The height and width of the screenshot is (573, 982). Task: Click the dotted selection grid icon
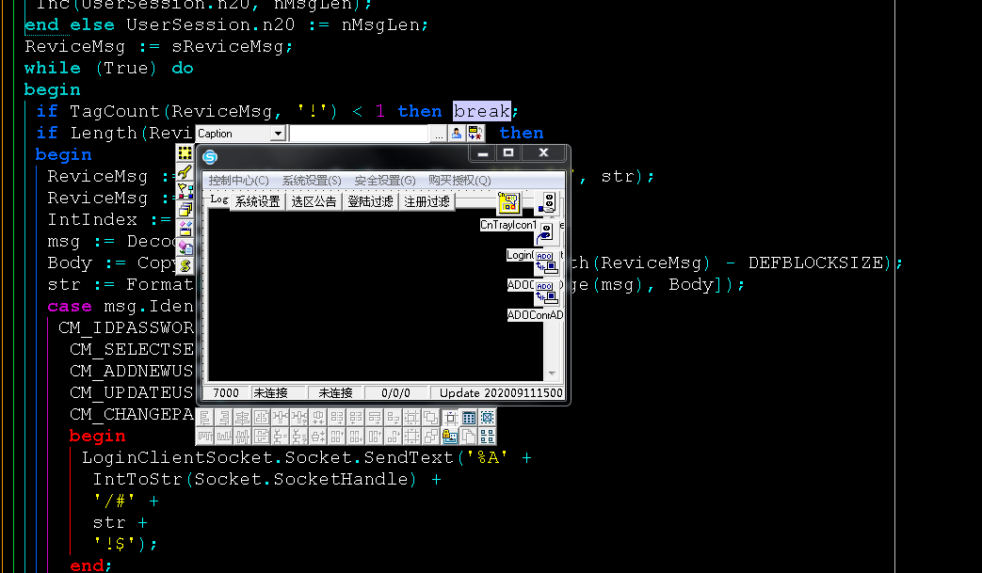[185, 152]
